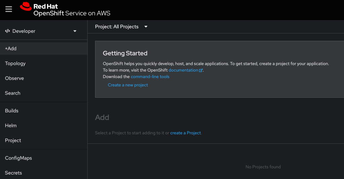Open the hamburger navigation menu
Image resolution: width=344 pixels, height=179 pixels.
click(9, 9)
